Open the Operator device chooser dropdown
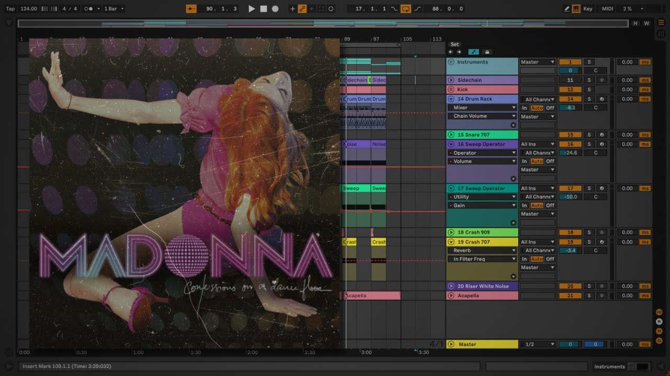This screenshot has height=376, width=670. pos(482,153)
